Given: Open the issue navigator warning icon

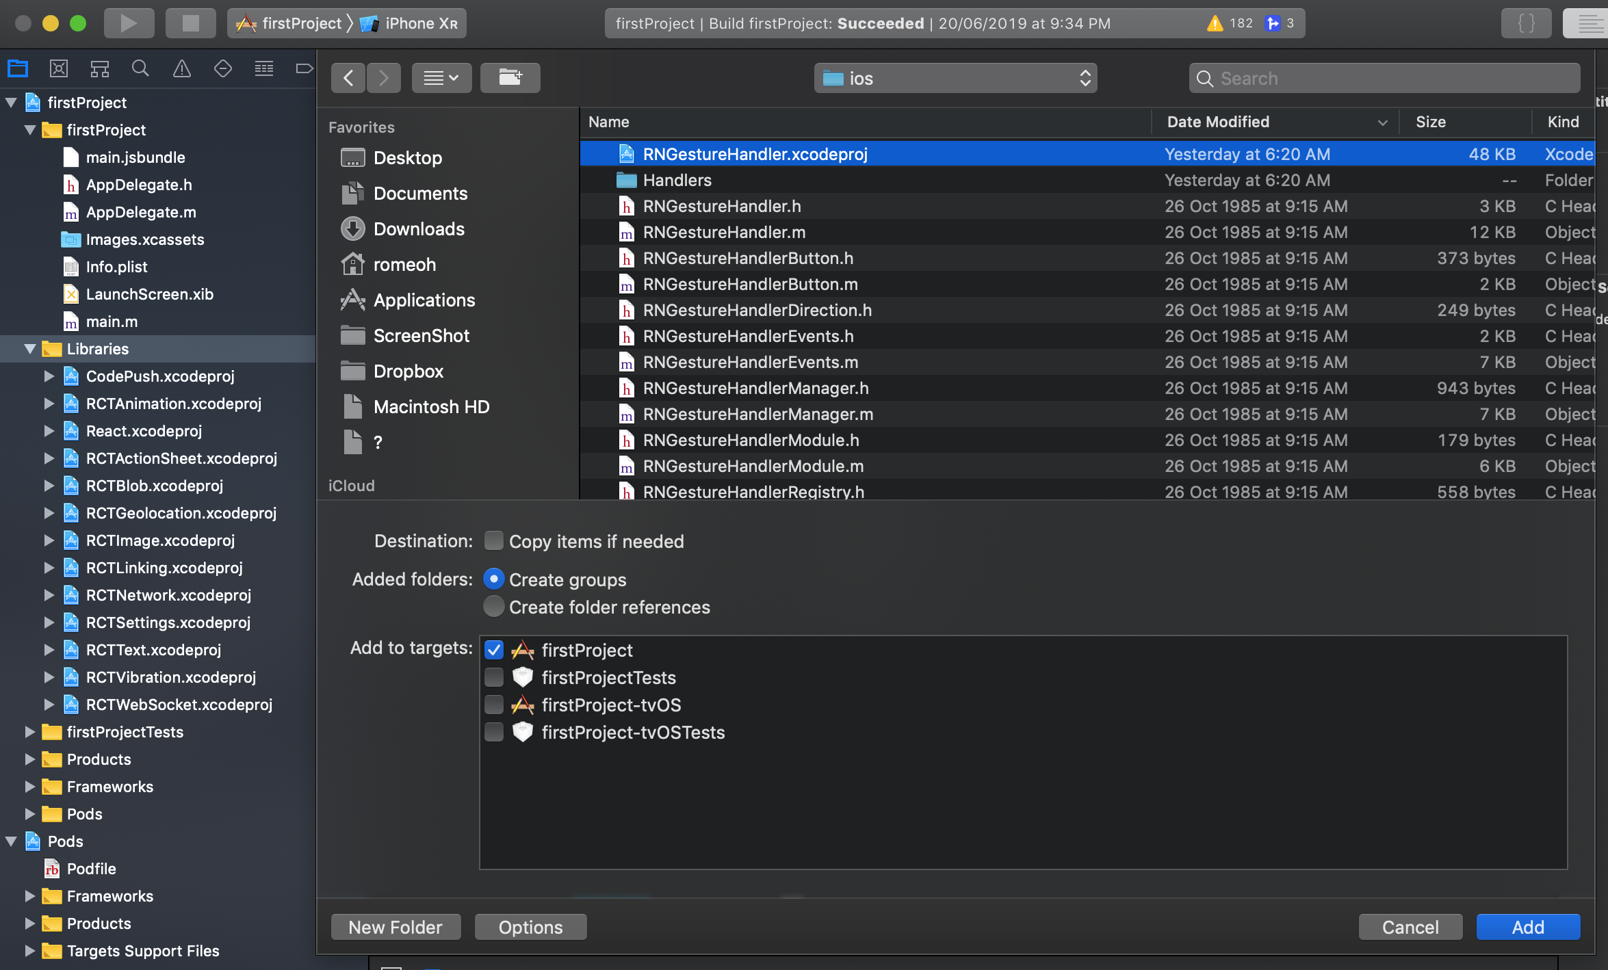Looking at the screenshot, I should (x=182, y=68).
